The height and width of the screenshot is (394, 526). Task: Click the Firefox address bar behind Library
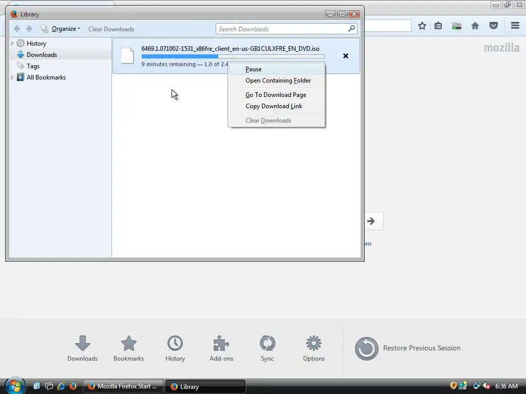387,26
